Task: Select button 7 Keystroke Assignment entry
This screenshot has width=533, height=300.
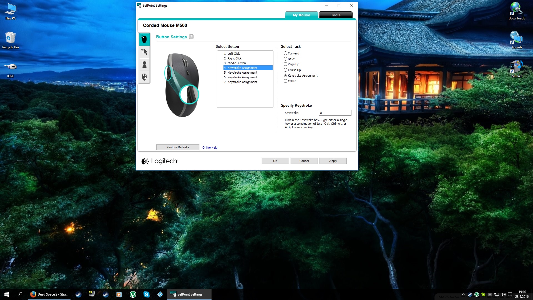Action: (242, 82)
